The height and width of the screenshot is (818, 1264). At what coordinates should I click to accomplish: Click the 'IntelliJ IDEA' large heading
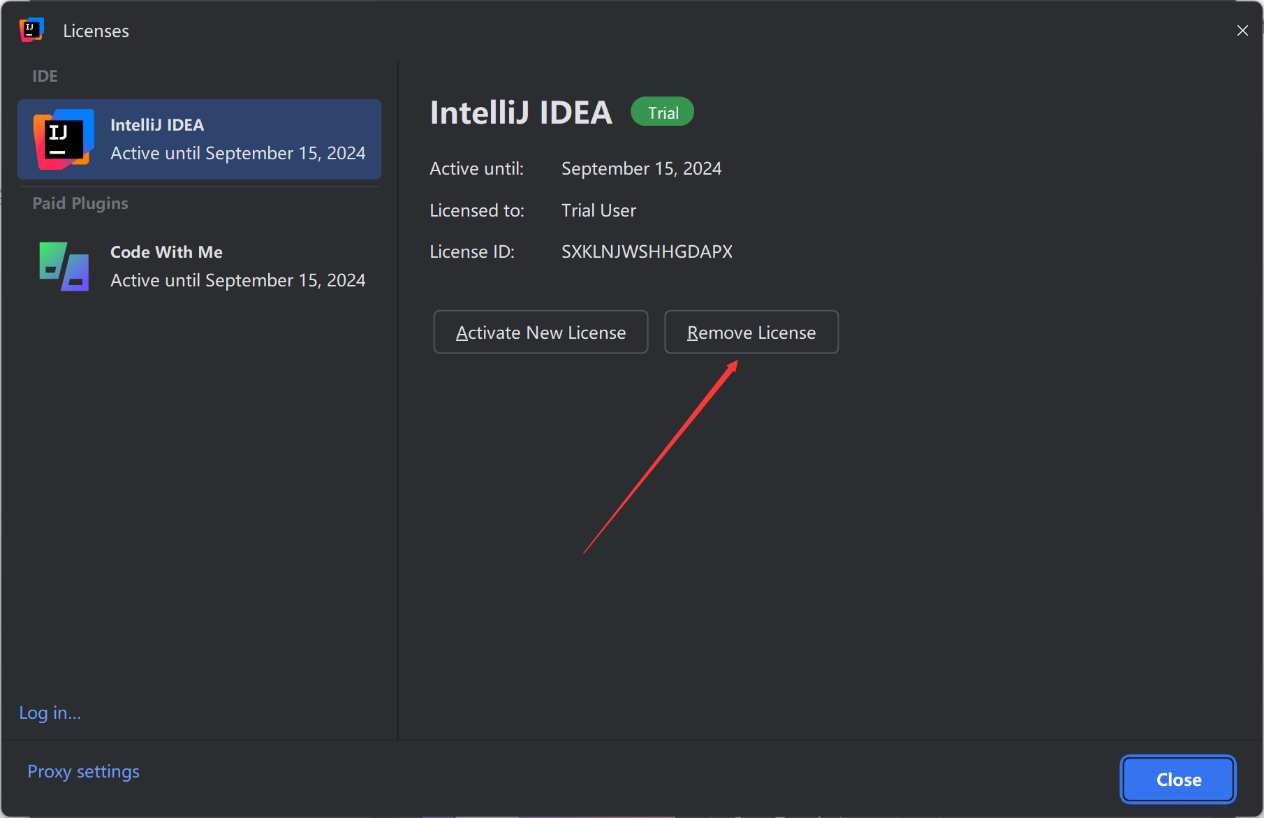coord(521,112)
